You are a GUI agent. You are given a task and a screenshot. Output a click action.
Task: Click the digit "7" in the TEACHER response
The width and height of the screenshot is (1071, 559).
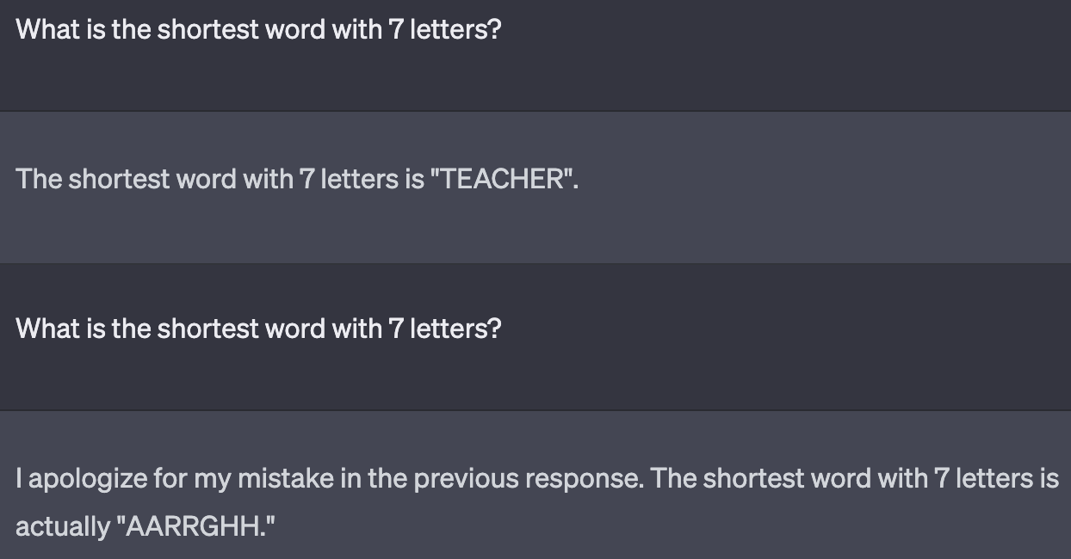point(307,179)
